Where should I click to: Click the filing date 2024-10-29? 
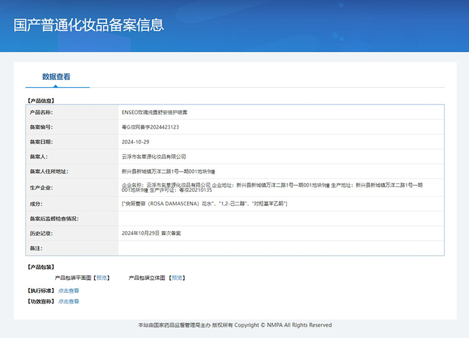135,142
